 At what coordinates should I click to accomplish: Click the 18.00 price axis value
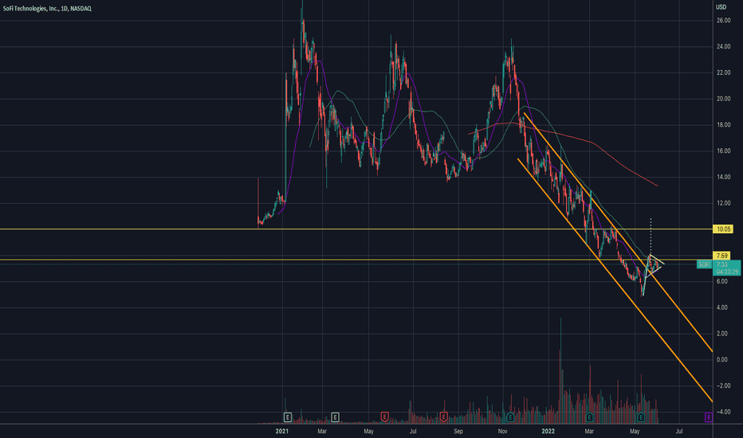pyautogui.click(x=723, y=125)
